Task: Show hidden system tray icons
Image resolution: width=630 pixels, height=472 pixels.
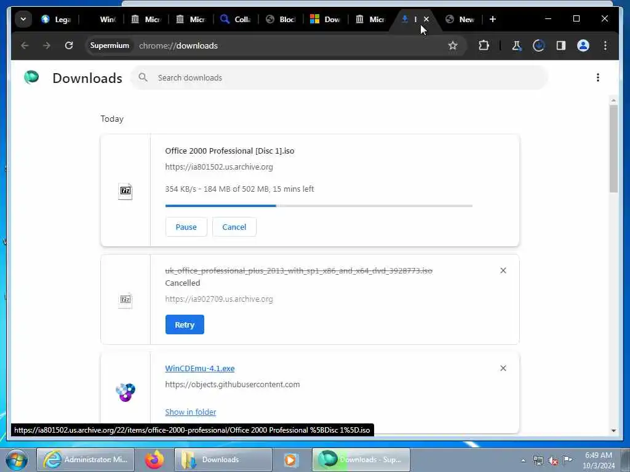Action: coord(523,460)
